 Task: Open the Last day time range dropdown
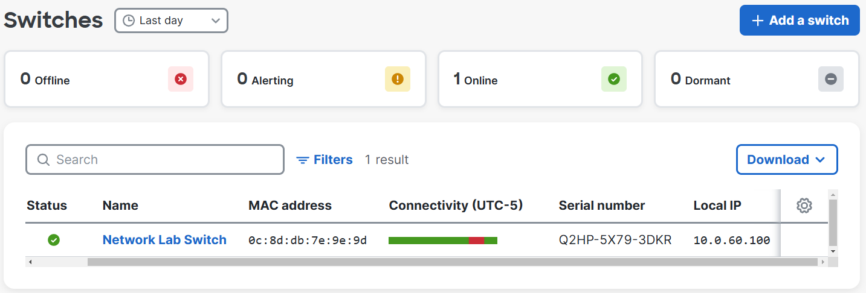[x=171, y=20]
